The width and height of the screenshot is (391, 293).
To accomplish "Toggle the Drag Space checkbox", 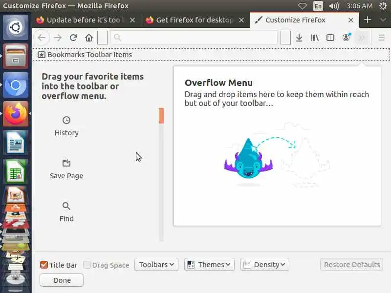I will pos(87,265).
